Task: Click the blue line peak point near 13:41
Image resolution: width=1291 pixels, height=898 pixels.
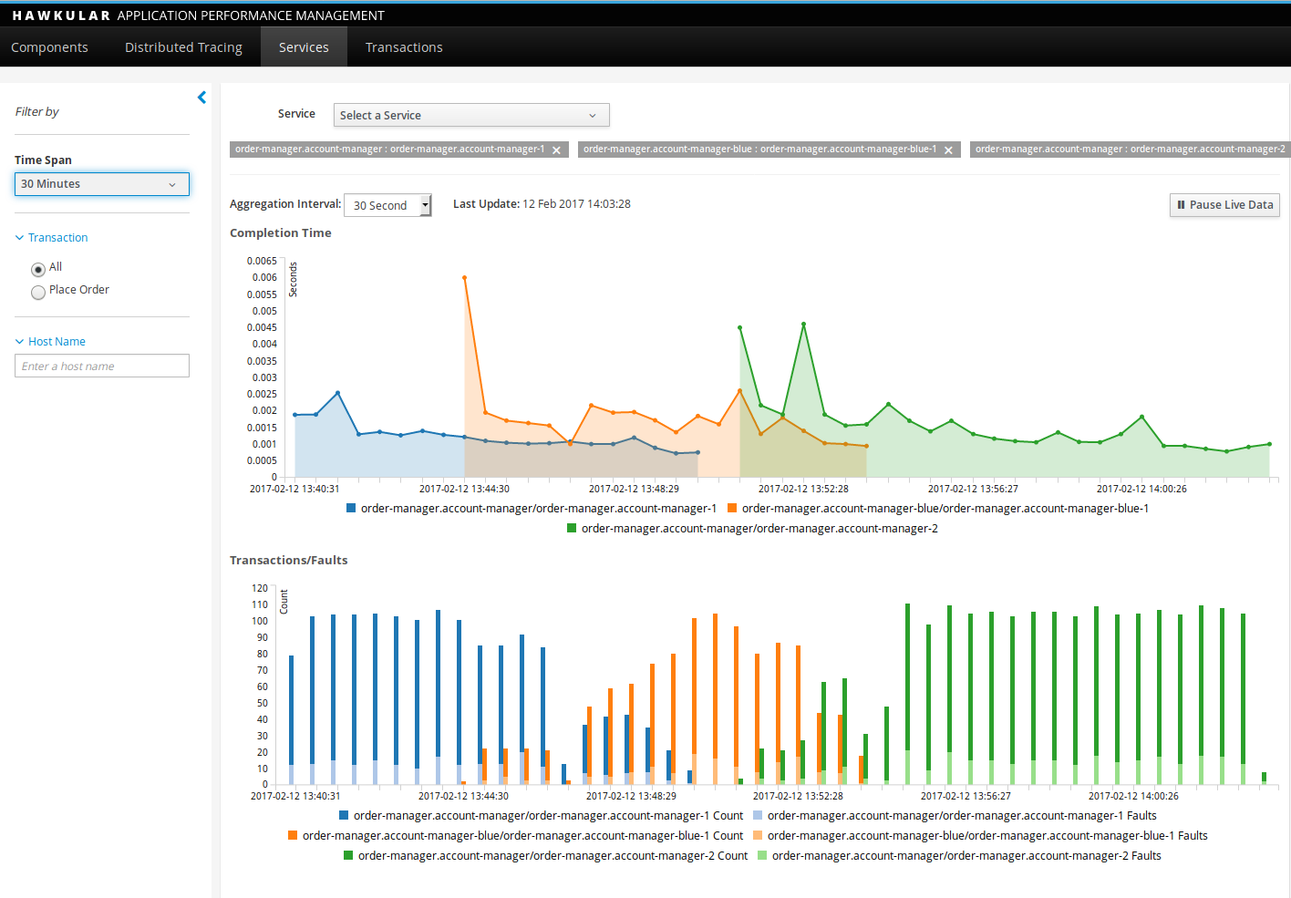Action: tap(337, 393)
